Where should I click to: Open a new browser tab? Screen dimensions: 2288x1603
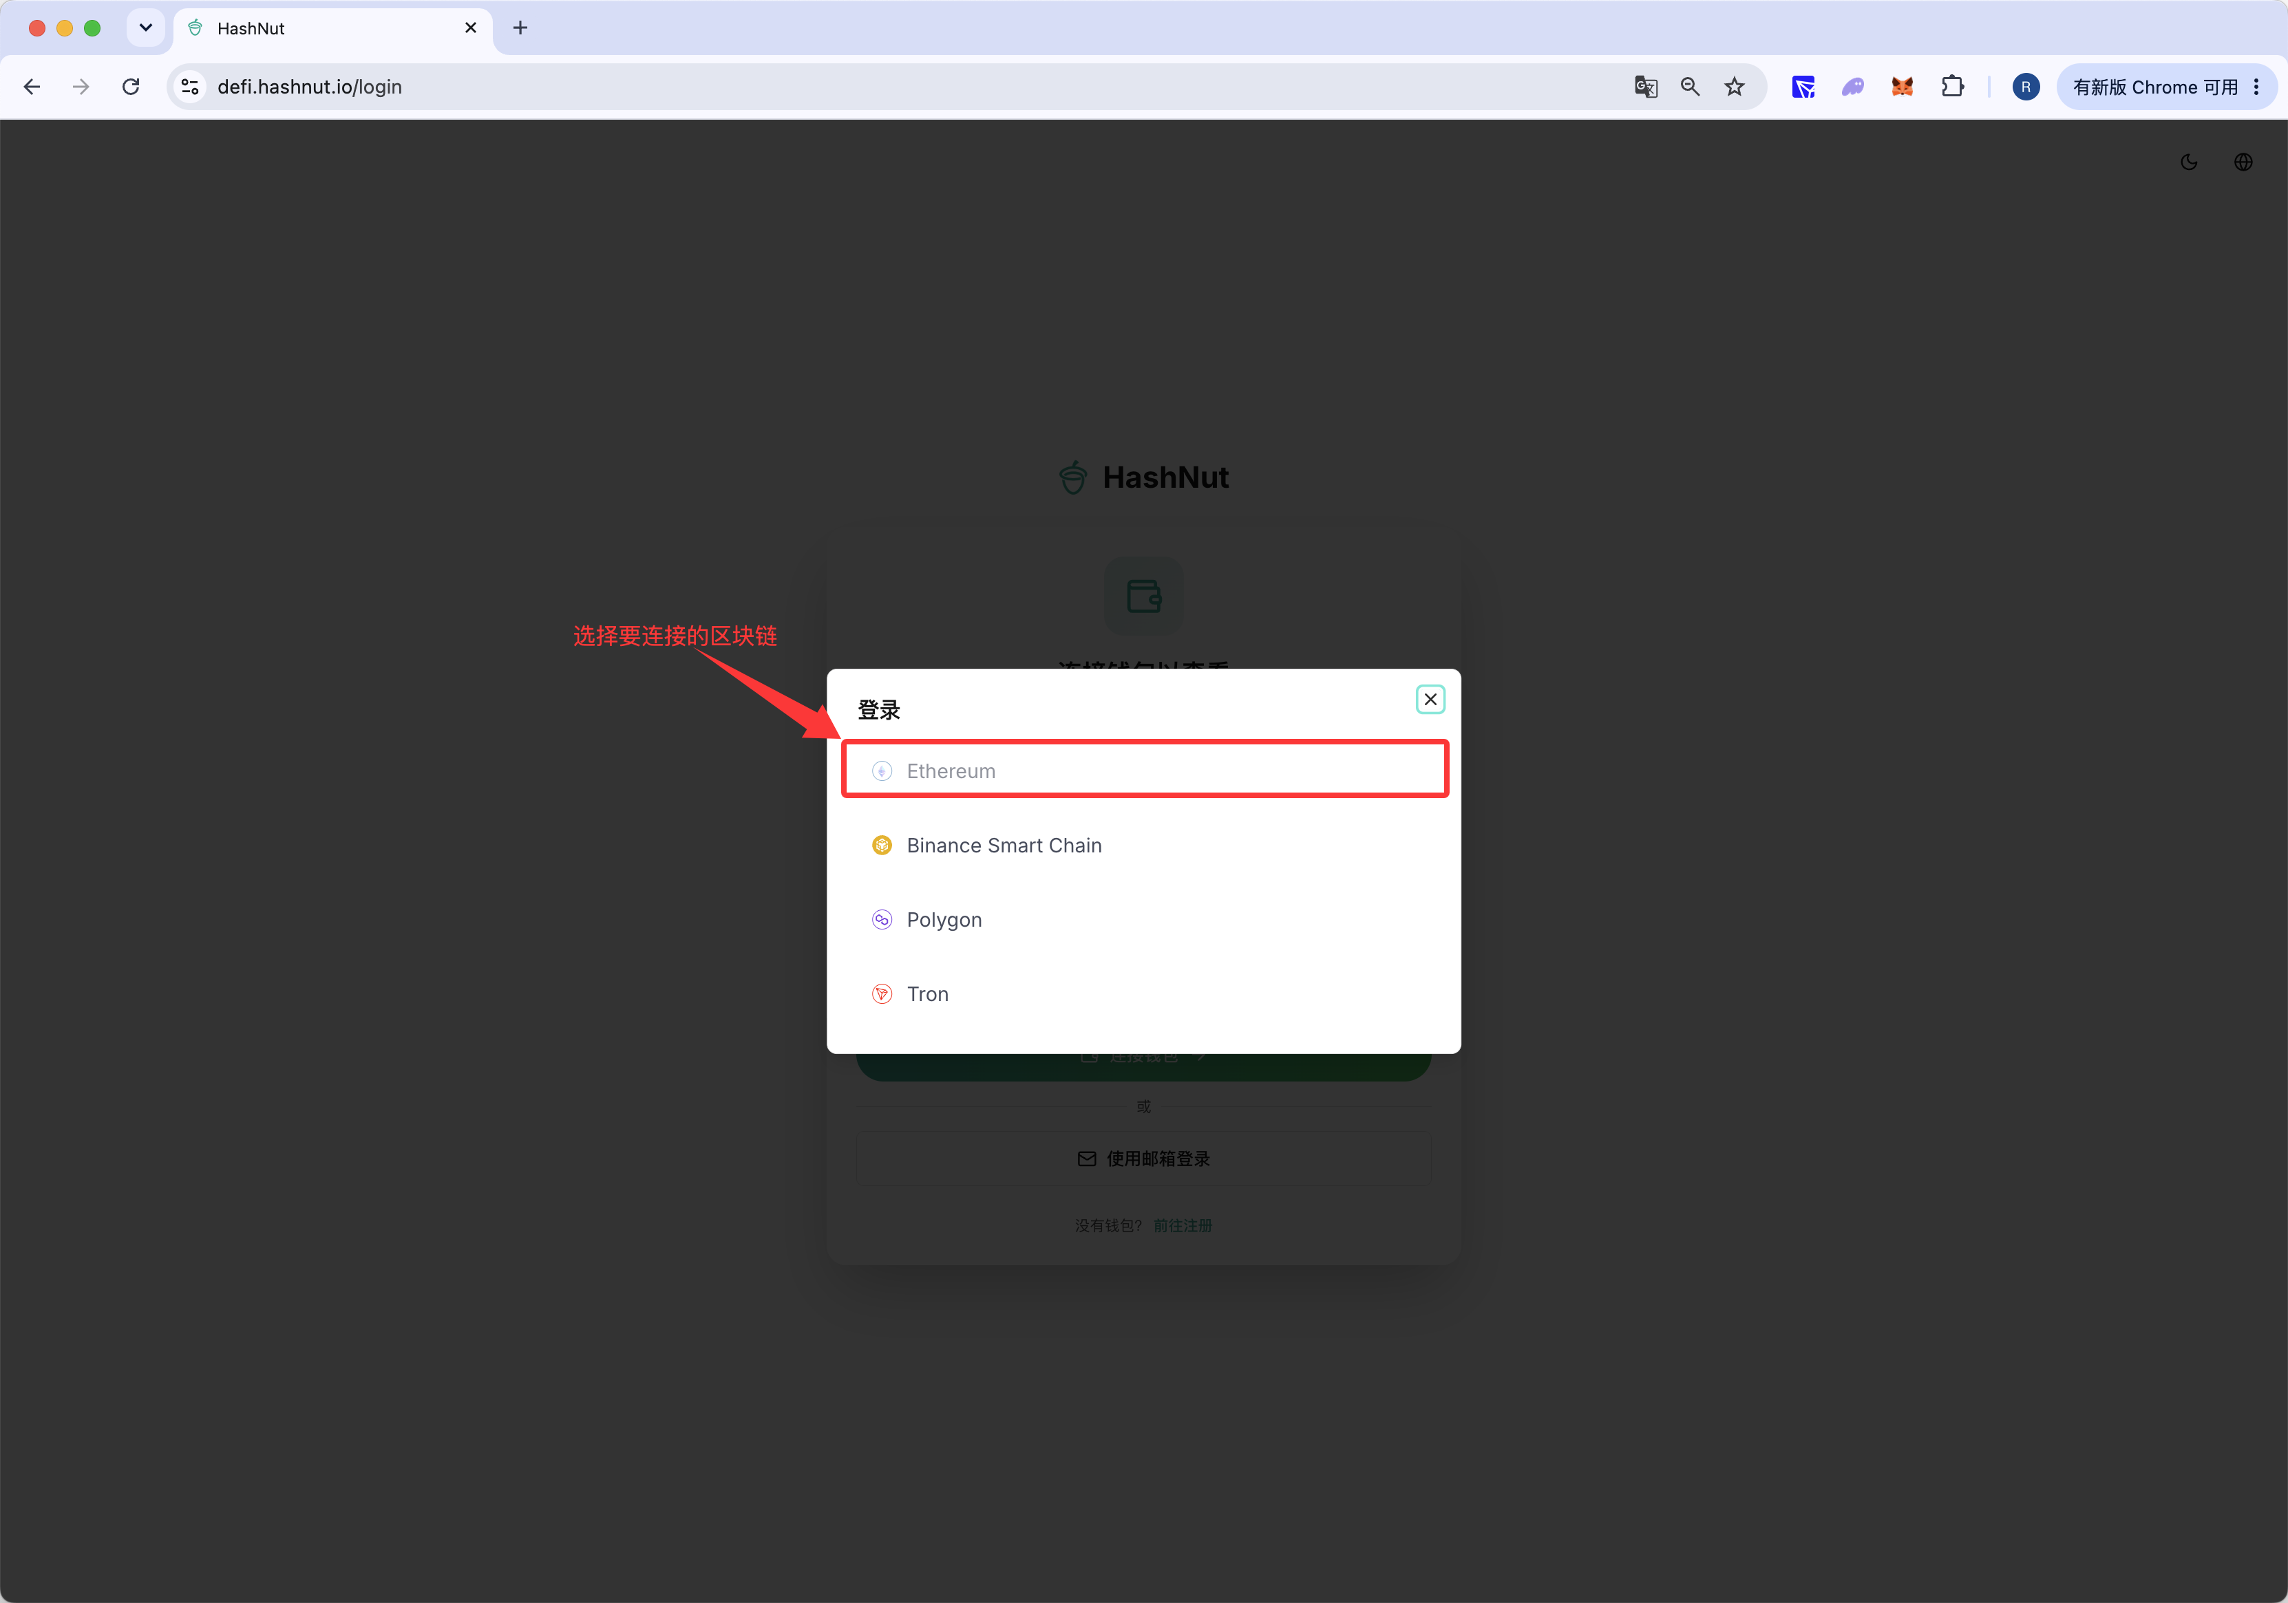pos(520,28)
